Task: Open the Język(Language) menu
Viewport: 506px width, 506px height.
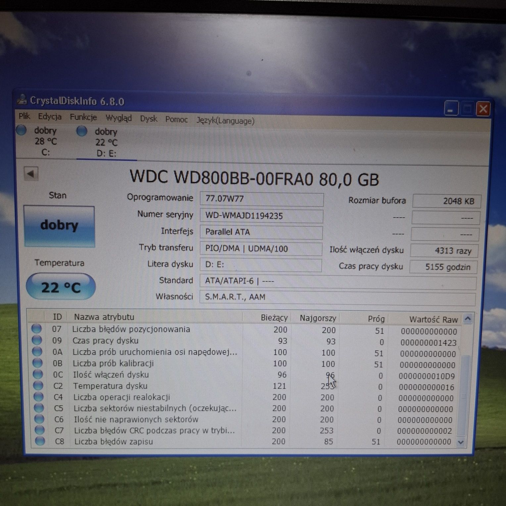Action: tap(226, 121)
